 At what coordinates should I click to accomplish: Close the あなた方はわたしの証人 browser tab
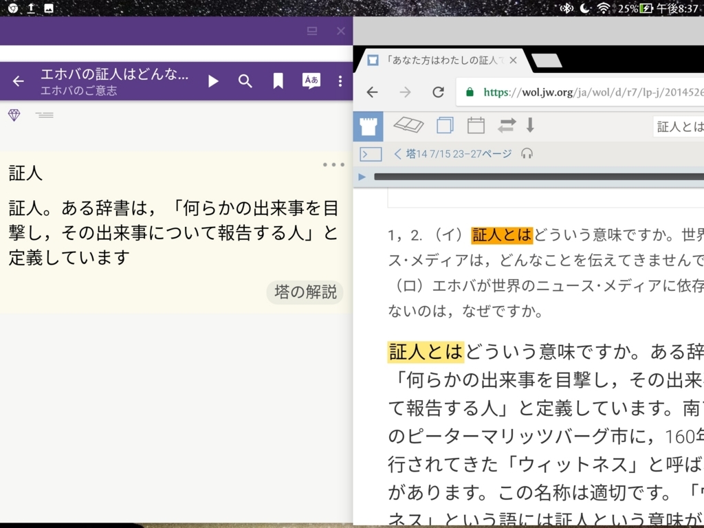click(514, 60)
